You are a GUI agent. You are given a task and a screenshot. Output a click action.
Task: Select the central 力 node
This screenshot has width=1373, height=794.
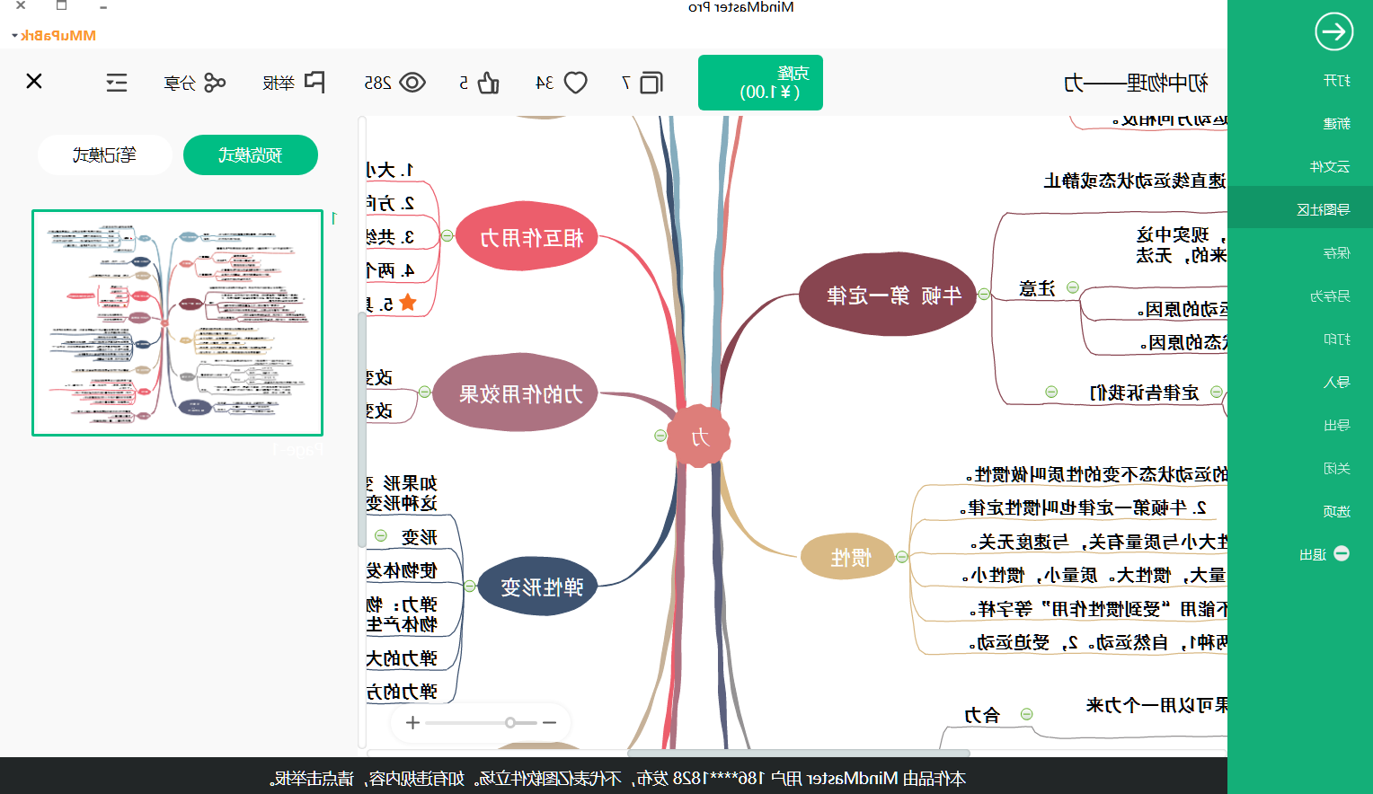[x=699, y=437]
